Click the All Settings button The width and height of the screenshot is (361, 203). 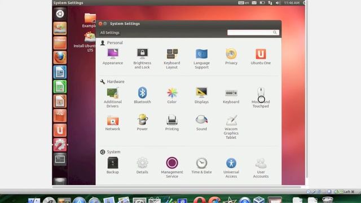pos(109,33)
